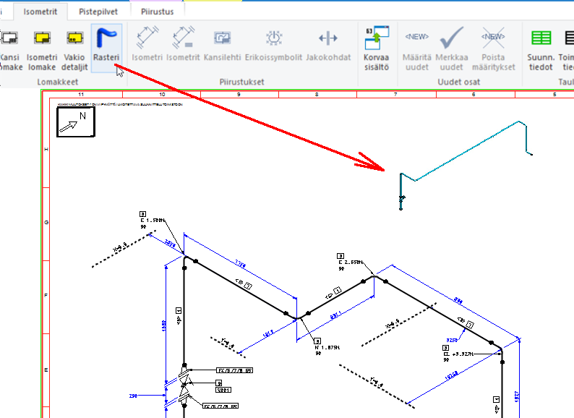Click the Isometrit drawings icon
The image size is (574, 418).
[183, 38]
